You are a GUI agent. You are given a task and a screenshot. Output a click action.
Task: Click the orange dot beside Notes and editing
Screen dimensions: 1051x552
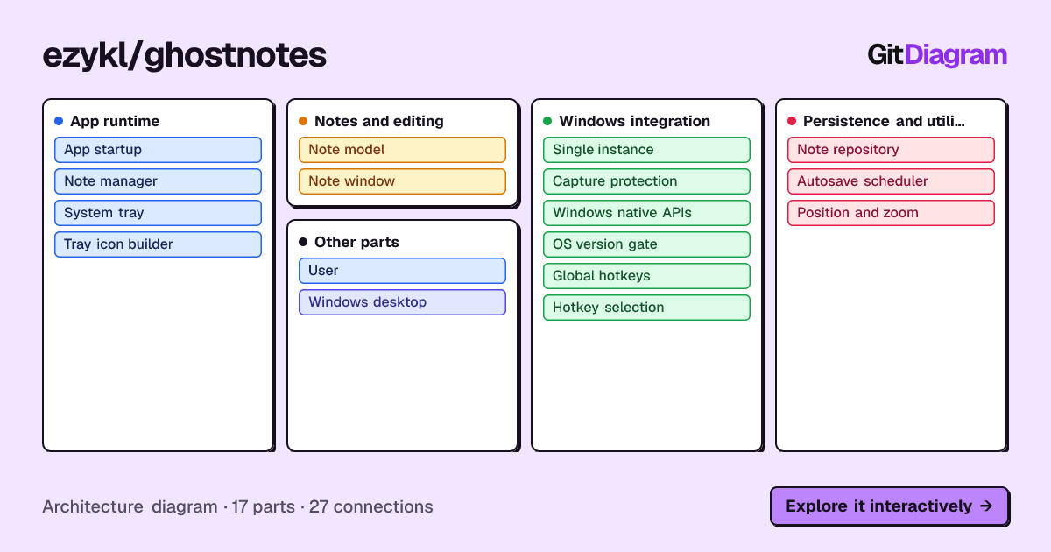pos(303,121)
